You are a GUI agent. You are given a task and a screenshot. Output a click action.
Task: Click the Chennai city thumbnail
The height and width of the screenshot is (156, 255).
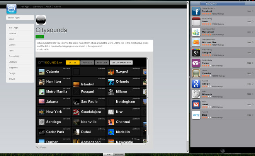[111, 122]
